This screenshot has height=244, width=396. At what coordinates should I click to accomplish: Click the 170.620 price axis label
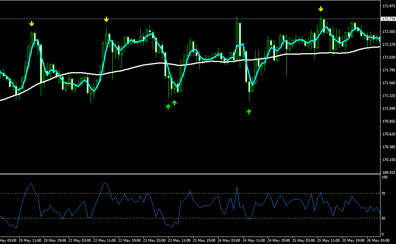(x=389, y=134)
